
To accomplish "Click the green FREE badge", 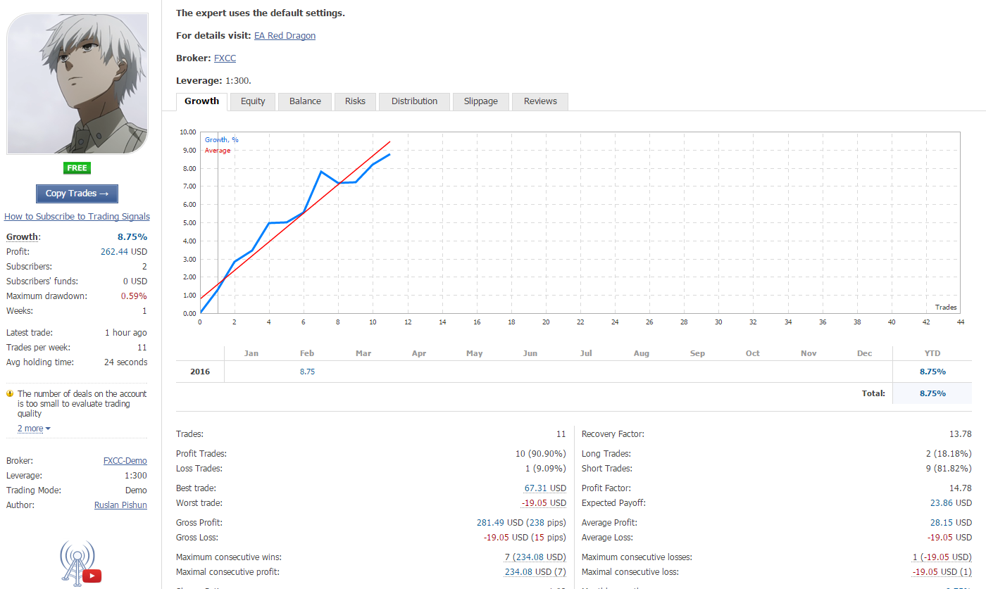I will tap(77, 168).
